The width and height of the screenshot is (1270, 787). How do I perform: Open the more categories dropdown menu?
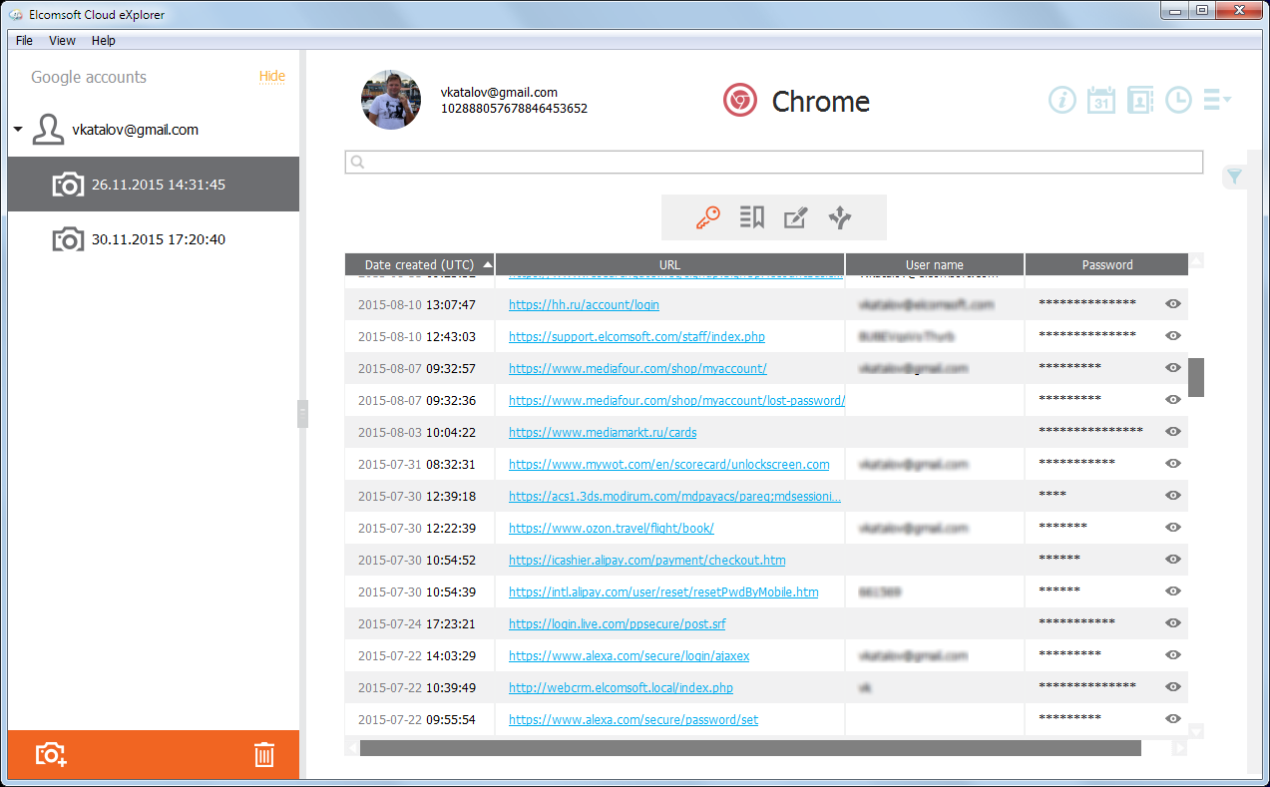click(x=1217, y=100)
